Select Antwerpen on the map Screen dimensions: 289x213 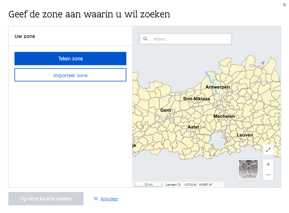coord(218,87)
